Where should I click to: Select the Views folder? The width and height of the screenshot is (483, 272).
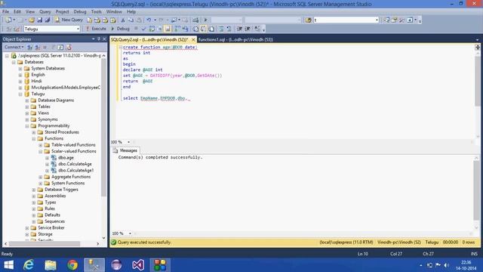[x=43, y=113]
